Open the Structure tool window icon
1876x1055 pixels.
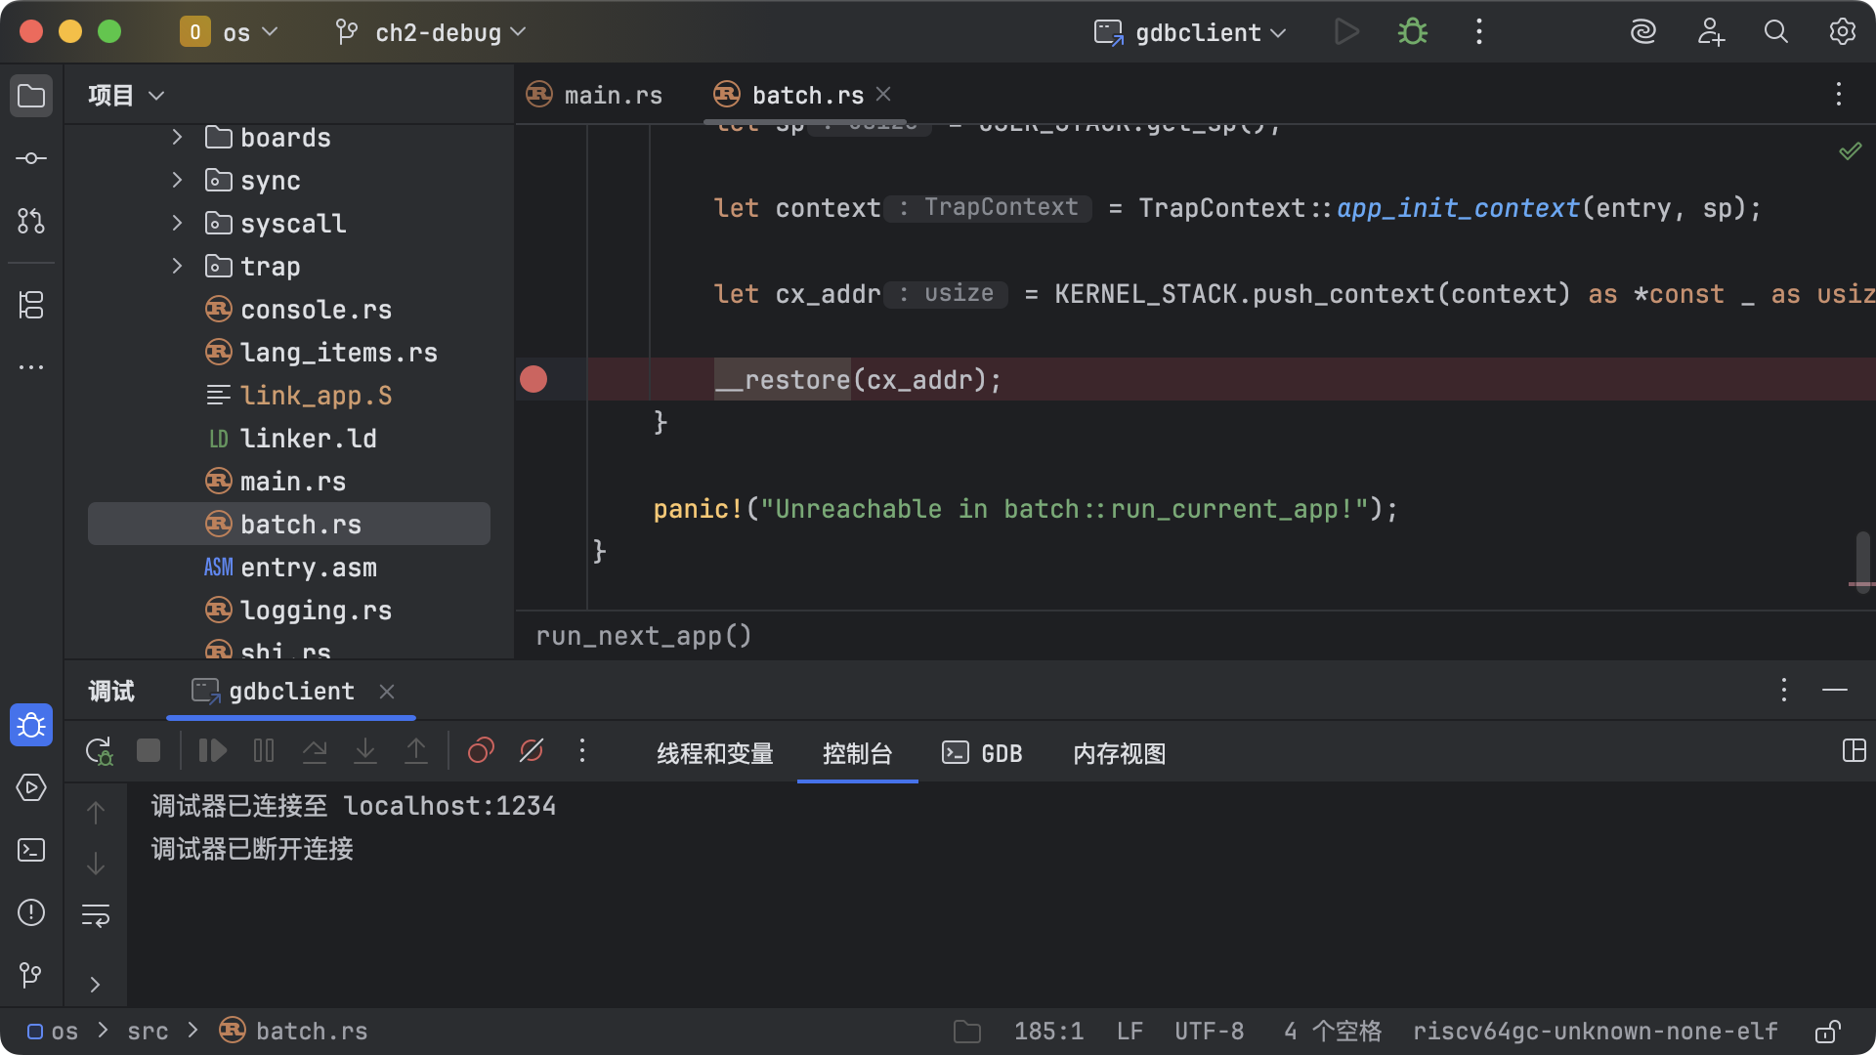[31, 305]
